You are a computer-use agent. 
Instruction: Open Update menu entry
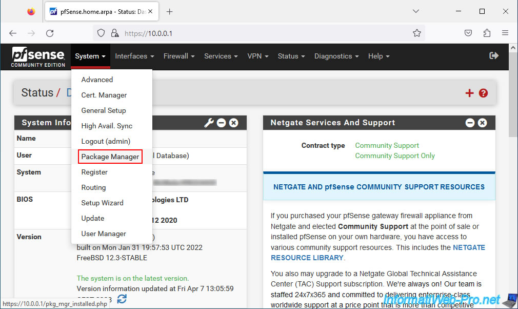click(92, 219)
